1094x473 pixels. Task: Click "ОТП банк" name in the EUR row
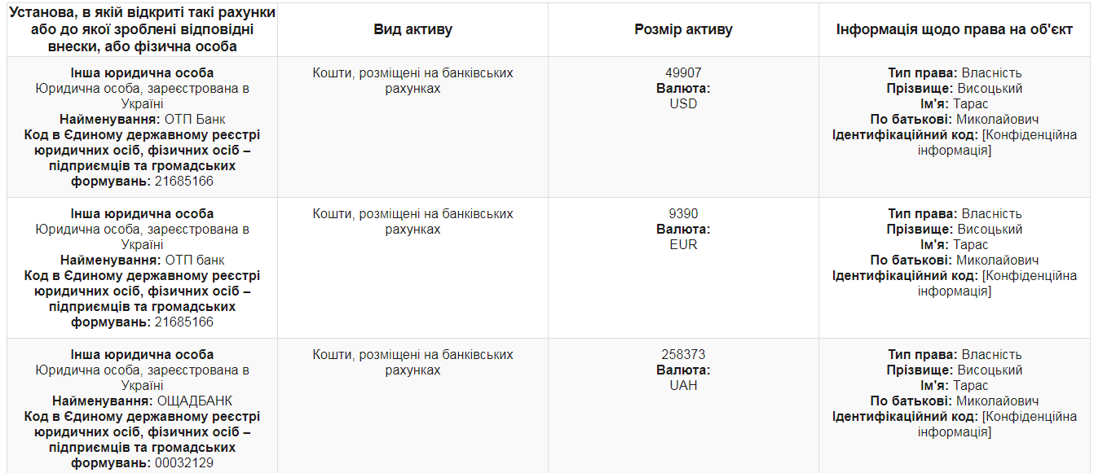coord(195,261)
